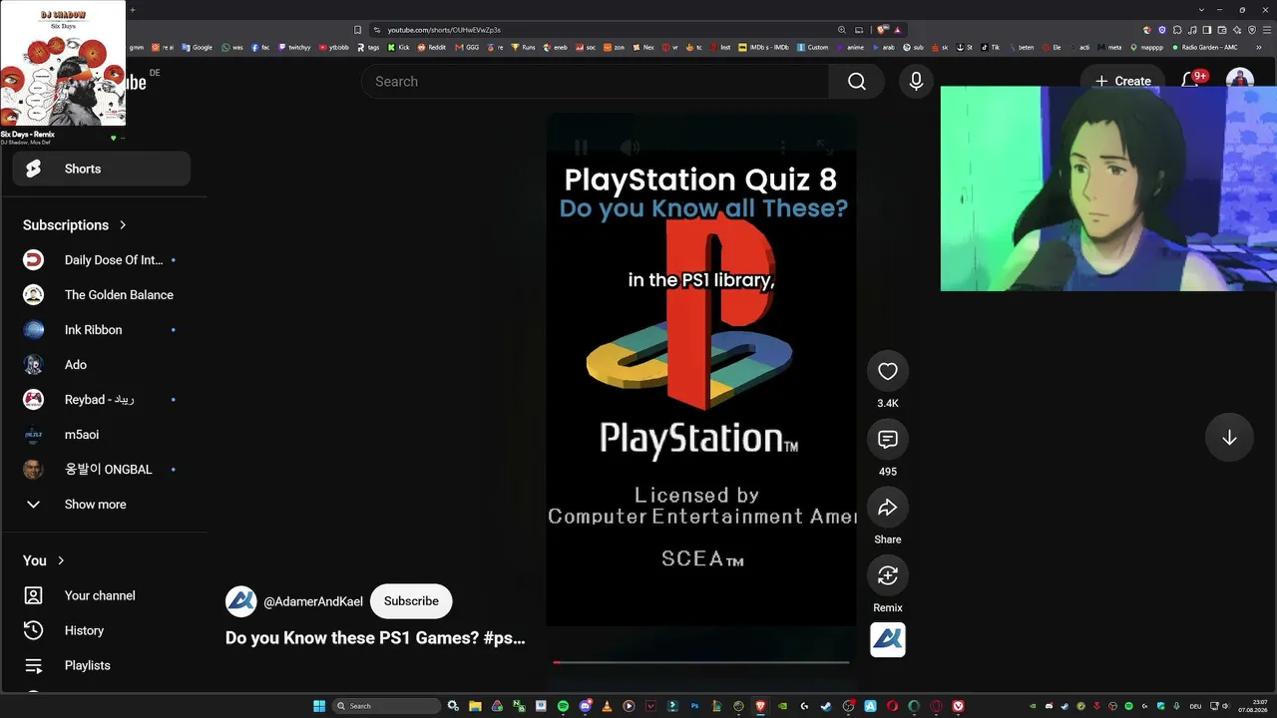This screenshot has height=718, width=1277.
Task: Open the Ado channel
Action: (x=101, y=365)
